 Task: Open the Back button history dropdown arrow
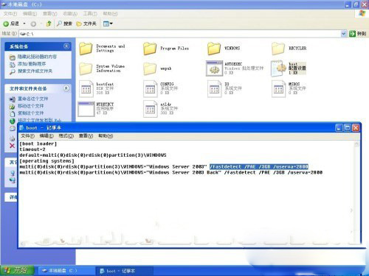click(x=24, y=24)
